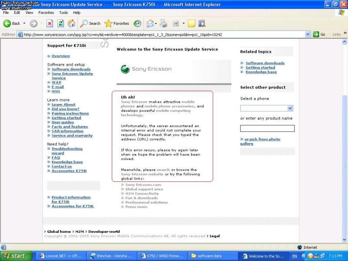Click the EN language indicator in taskbar
The width and height of the screenshot is (348, 261).
(x=294, y=256)
